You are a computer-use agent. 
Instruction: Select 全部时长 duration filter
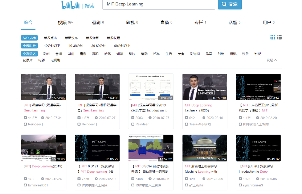(29, 46)
